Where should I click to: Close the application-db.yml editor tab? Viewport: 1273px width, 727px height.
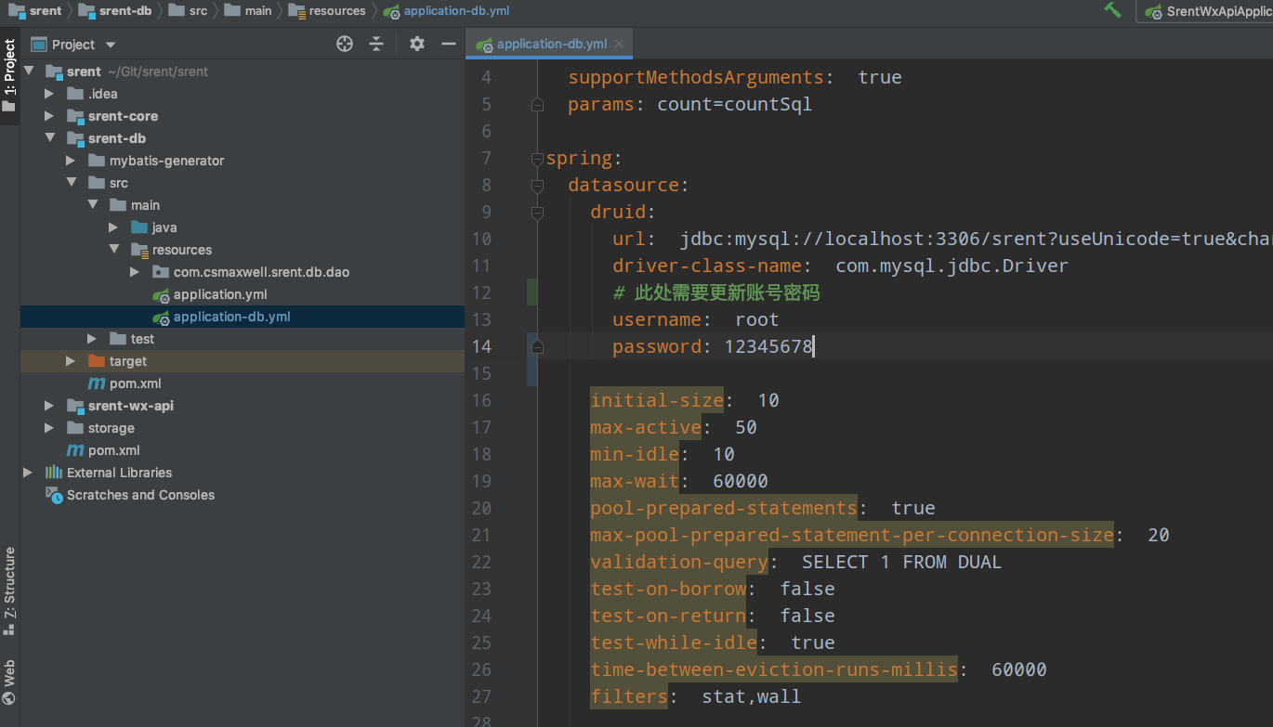tap(620, 44)
